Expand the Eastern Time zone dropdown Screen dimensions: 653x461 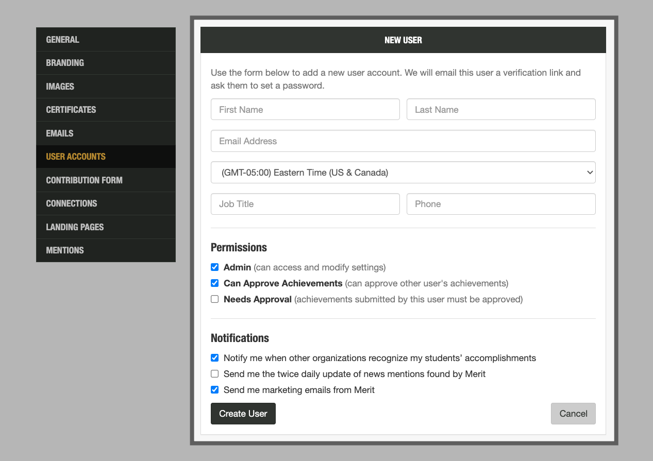pyautogui.click(x=403, y=173)
